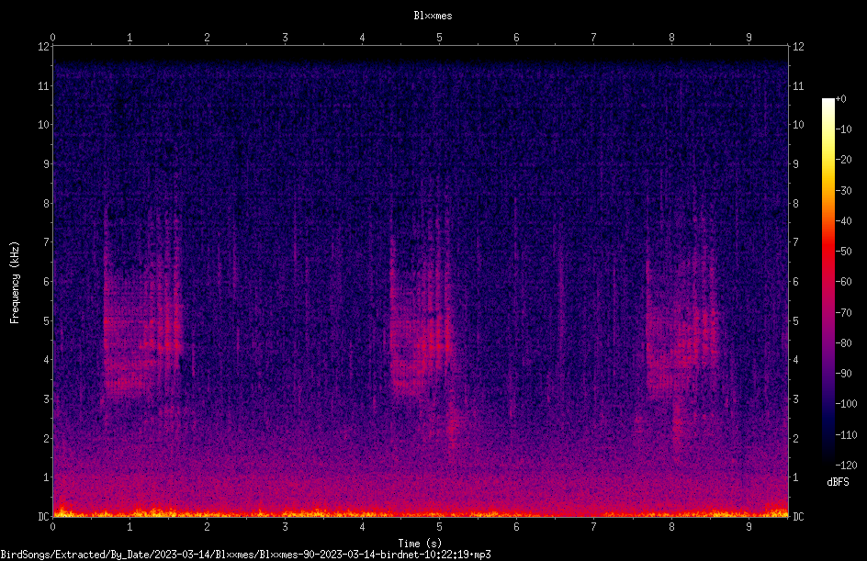Click the first bird call burst near 1s
This screenshot has width=867, height=561.
coord(142,315)
